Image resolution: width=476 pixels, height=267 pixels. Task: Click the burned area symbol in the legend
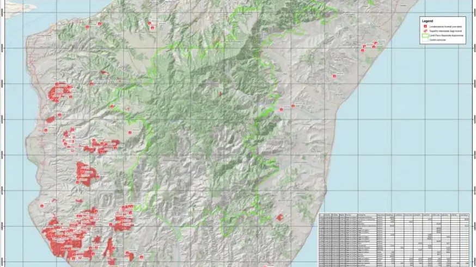click(425, 32)
